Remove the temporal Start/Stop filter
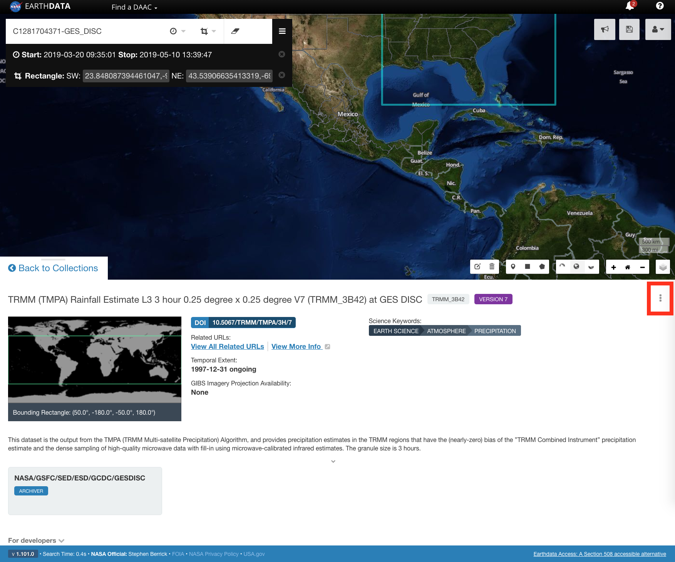Viewport: 675px width, 562px height. pos(282,54)
